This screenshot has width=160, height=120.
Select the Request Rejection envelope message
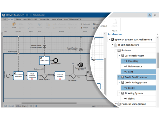[81, 50]
